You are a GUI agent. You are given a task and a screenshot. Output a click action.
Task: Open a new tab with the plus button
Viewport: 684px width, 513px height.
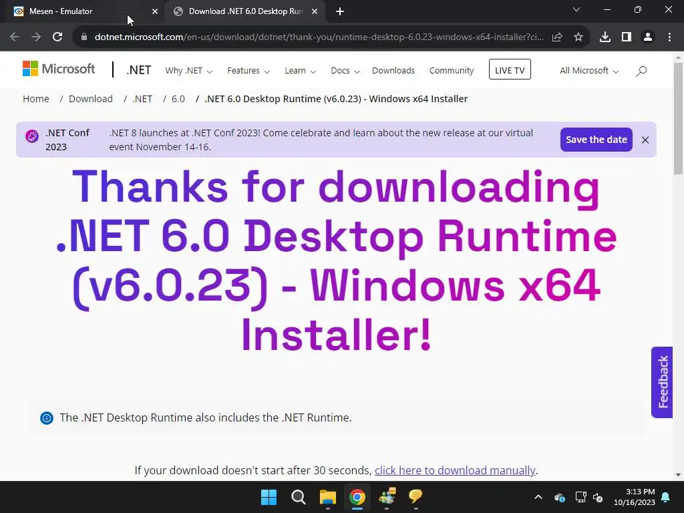(x=340, y=11)
